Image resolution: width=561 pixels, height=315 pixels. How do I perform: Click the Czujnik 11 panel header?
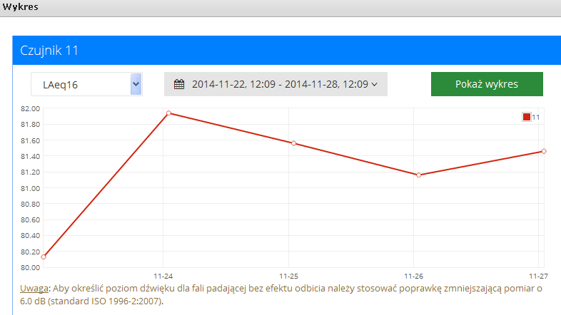[x=287, y=51]
